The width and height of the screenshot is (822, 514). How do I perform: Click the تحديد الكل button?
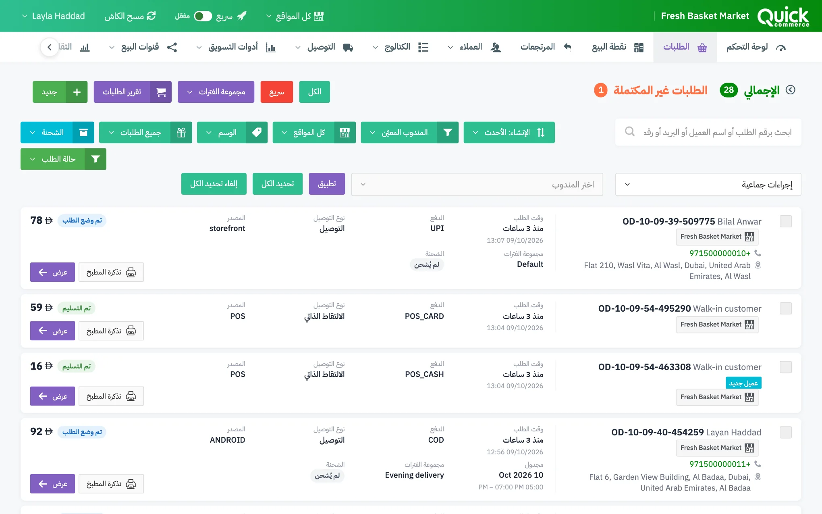(278, 184)
